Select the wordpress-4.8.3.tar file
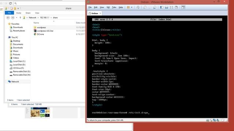 (45, 31)
